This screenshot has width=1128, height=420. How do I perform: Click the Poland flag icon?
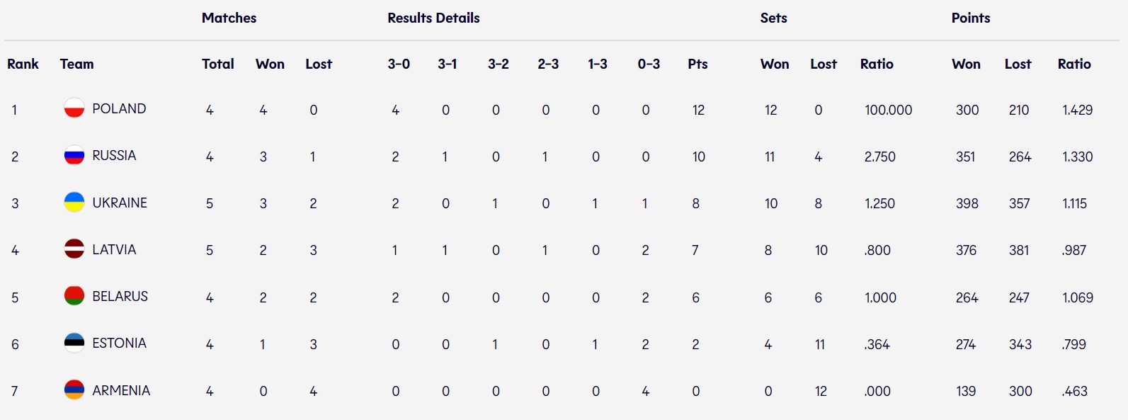(74, 108)
